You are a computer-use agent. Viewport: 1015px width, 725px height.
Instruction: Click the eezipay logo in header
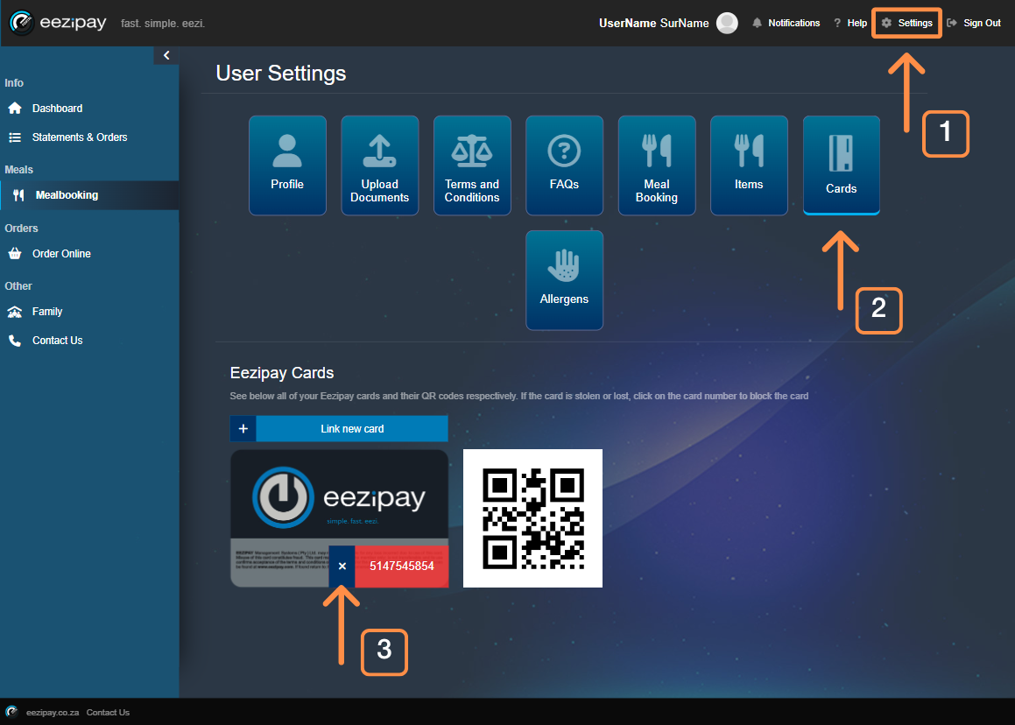[x=58, y=23]
